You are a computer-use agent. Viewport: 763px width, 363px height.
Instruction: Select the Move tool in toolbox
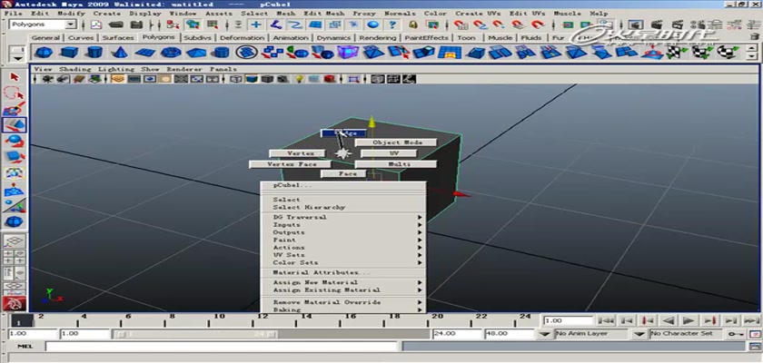(x=15, y=125)
